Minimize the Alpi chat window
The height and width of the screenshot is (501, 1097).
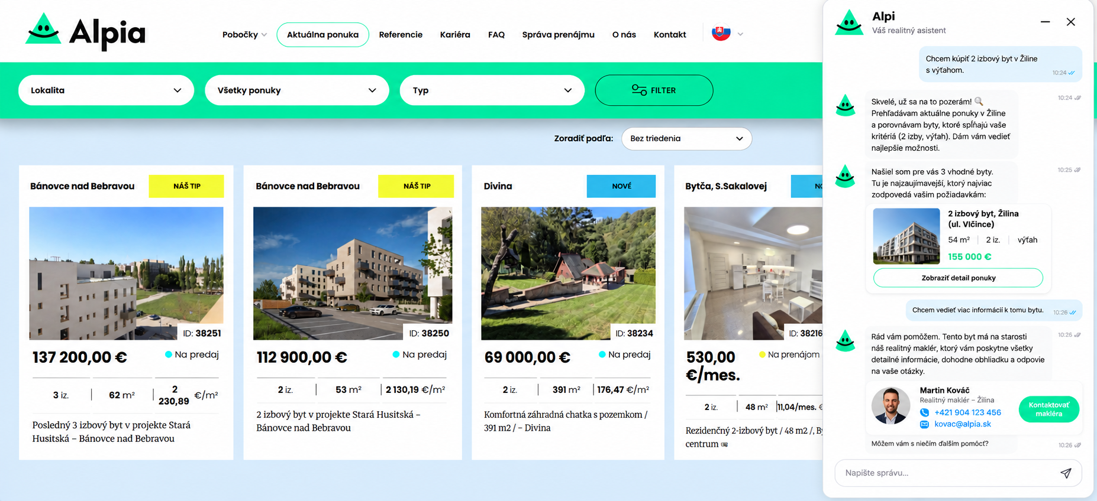tap(1046, 22)
